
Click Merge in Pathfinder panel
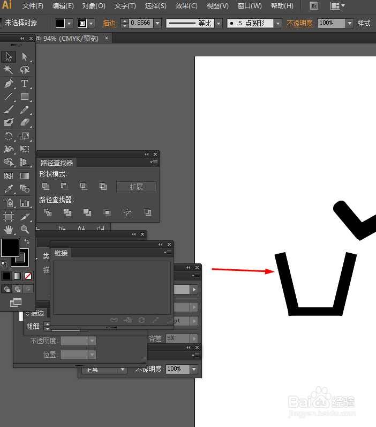tap(87, 212)
